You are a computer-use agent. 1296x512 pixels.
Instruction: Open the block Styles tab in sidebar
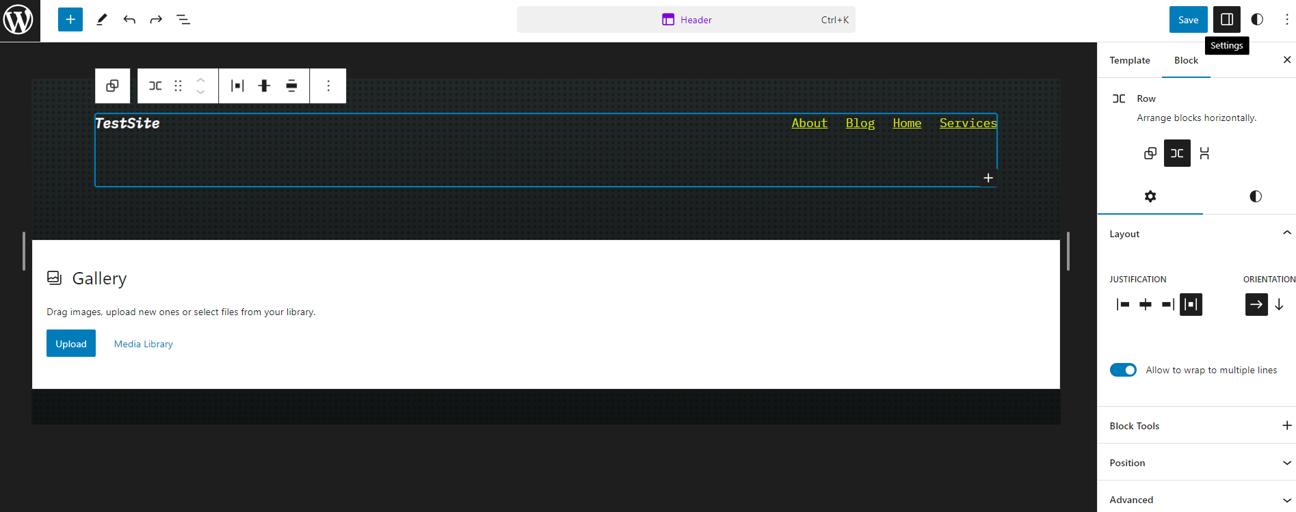click(1256, 196)
